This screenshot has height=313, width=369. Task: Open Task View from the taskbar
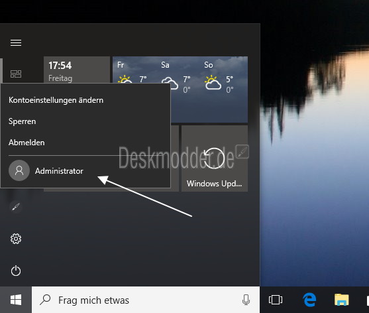point(276,300)
